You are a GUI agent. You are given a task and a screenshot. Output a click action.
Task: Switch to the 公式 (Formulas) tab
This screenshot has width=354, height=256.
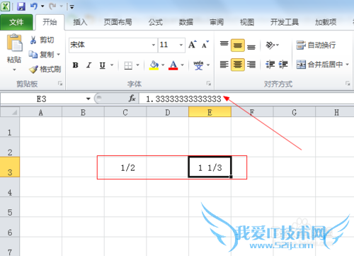156,22
